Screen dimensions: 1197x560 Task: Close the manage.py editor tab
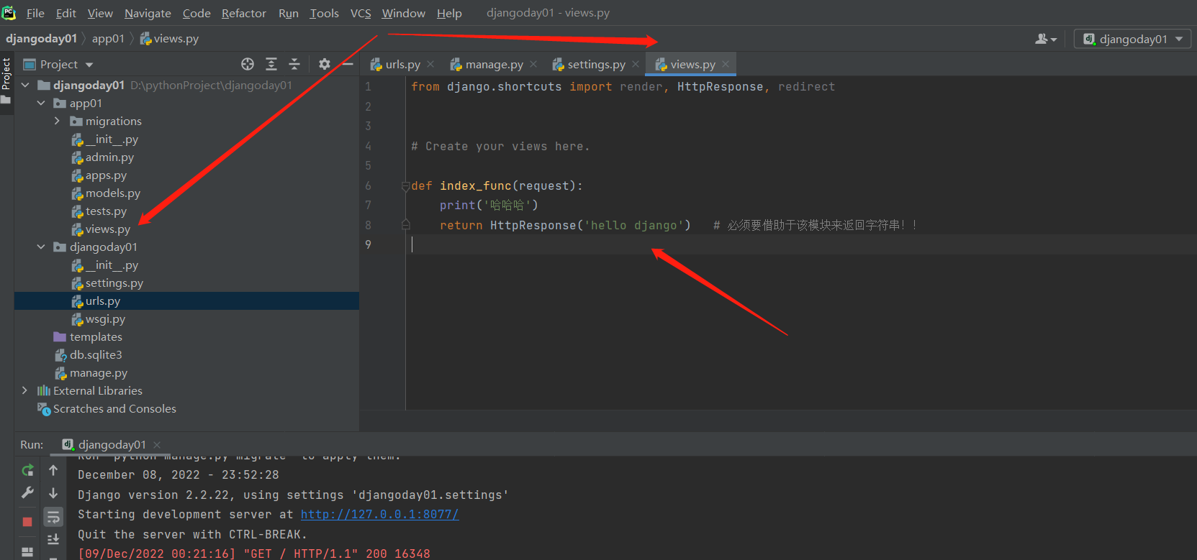(x=533, y=64)
